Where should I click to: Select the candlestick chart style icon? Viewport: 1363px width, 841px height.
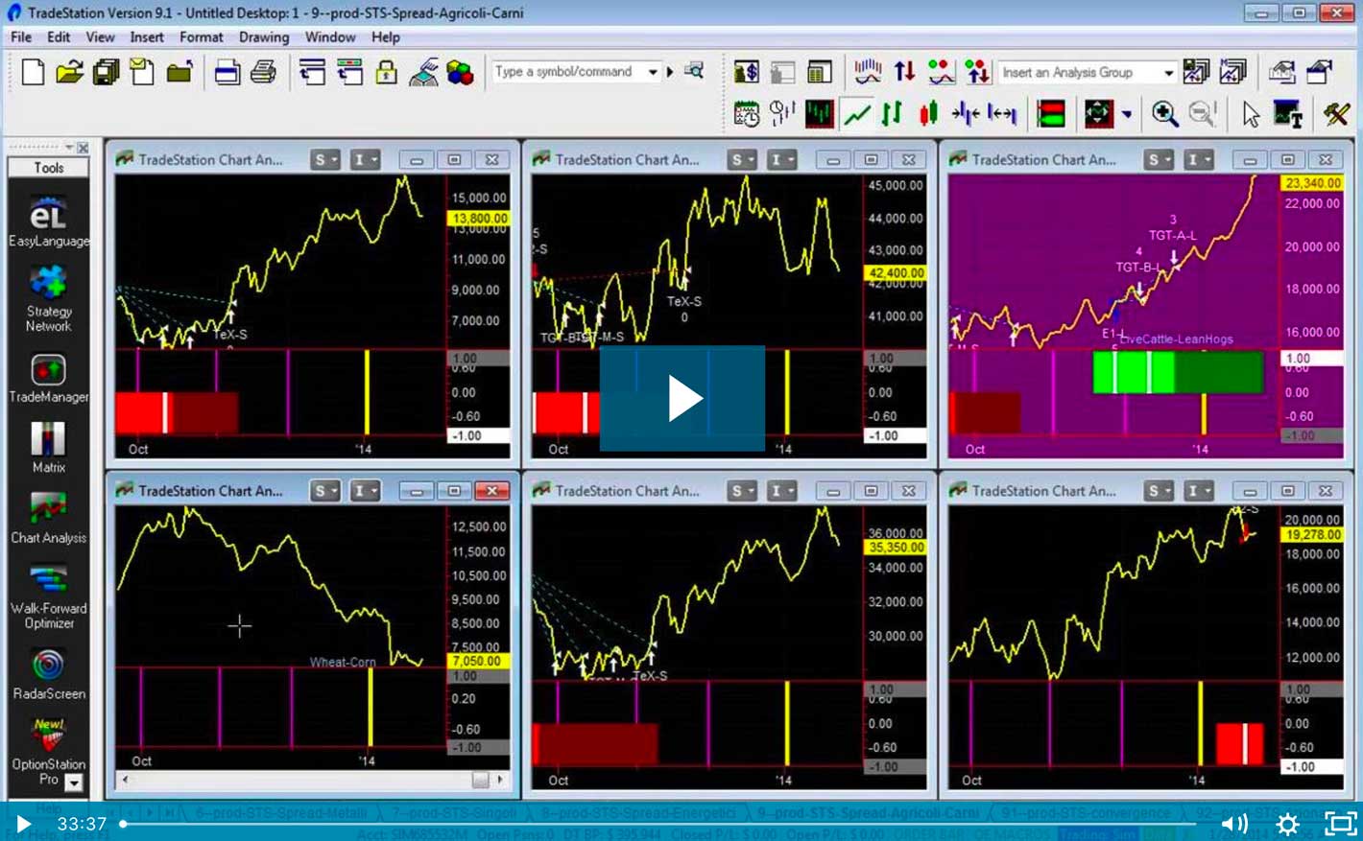click(927, 114)
